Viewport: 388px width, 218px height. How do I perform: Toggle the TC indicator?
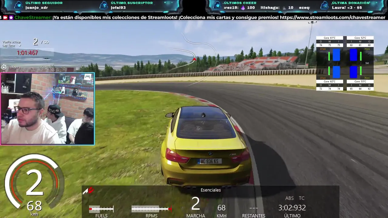pos(302,198)
